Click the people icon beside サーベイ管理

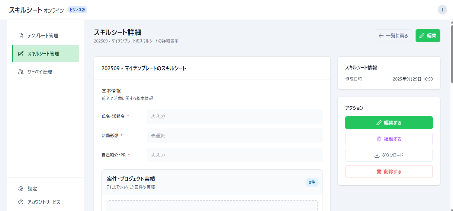(x=21, y=72)
